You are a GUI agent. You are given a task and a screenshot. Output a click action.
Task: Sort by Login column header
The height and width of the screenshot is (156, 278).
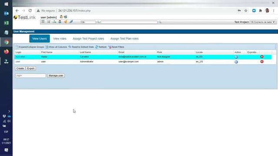[18, 52]
